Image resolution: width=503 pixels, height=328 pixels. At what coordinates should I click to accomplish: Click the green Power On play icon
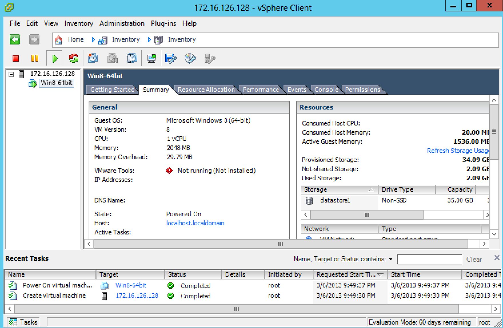(55, 58)
